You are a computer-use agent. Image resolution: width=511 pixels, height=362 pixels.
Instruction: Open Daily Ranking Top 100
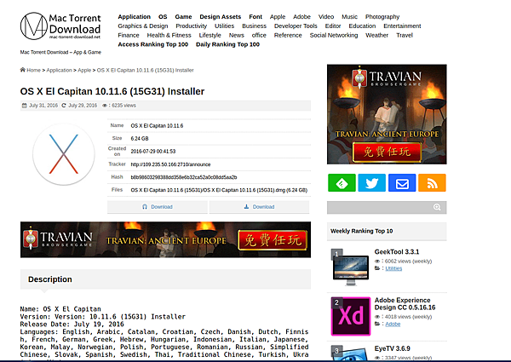coord(227,44)
